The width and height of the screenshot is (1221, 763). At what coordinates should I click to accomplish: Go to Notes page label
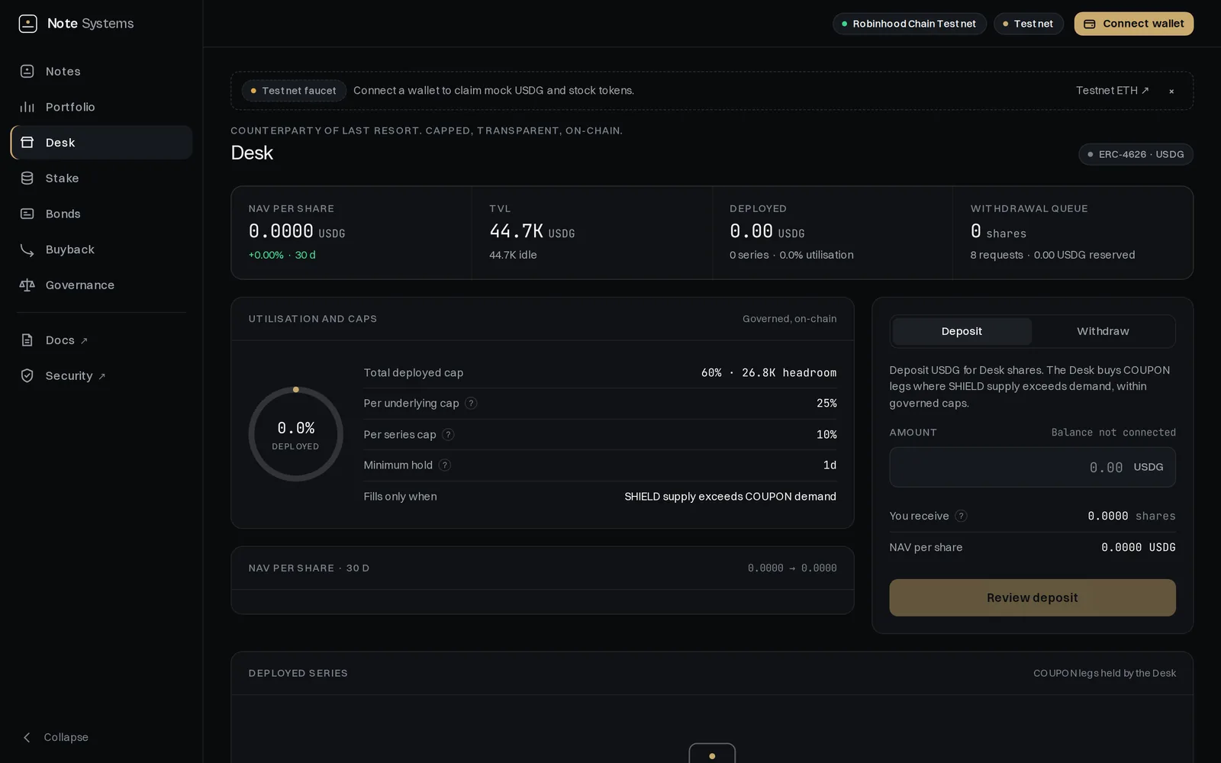point(63,71)
